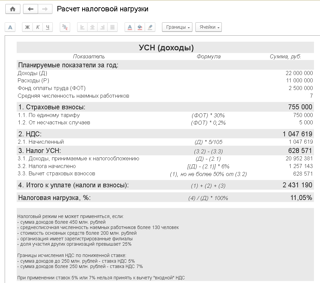Choose the text color
The image size is (320, 283).
(130, 27)
